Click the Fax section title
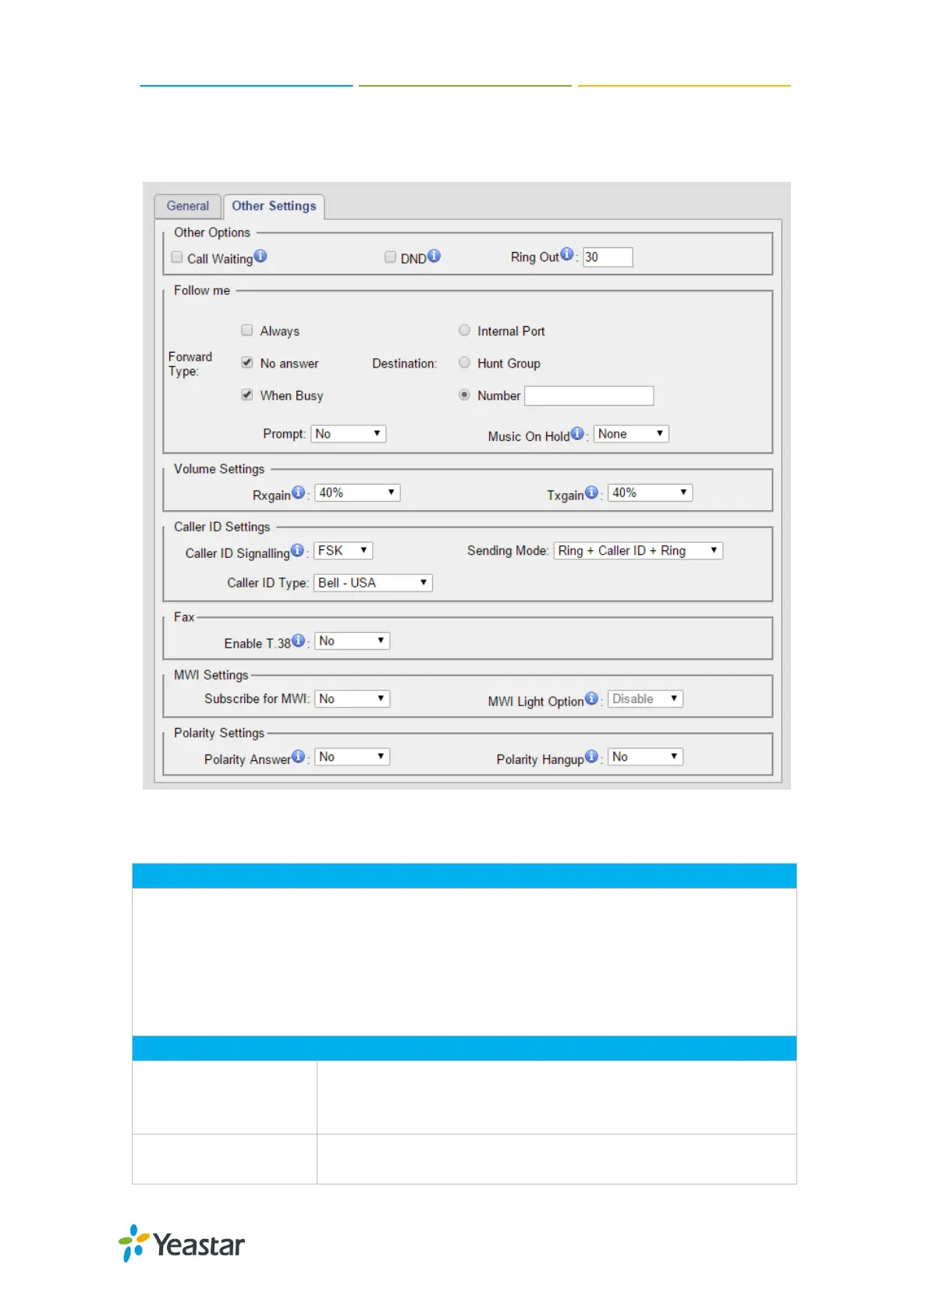 click(x=184, y=617)
